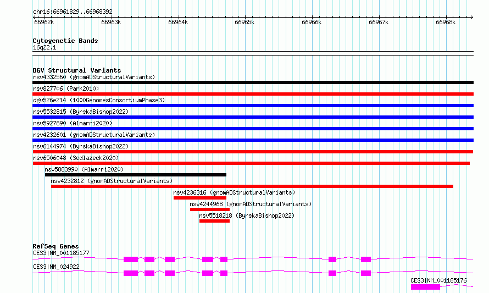Click blue bar under dgv526e214
Image resolution: width=489 pixels, height=293 pixels.
click(253, 106)
